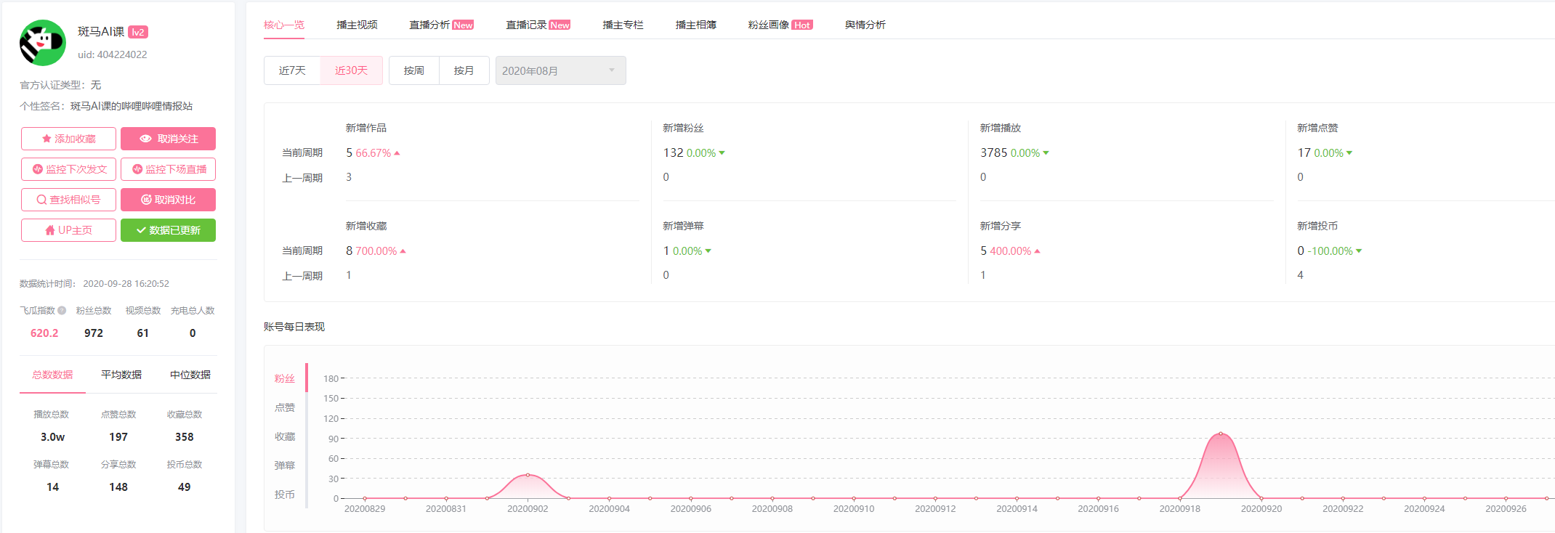The height and width of the screenshot is (533, 1555).
Task: Switch the chart metric to 投币
Action: 285,495
